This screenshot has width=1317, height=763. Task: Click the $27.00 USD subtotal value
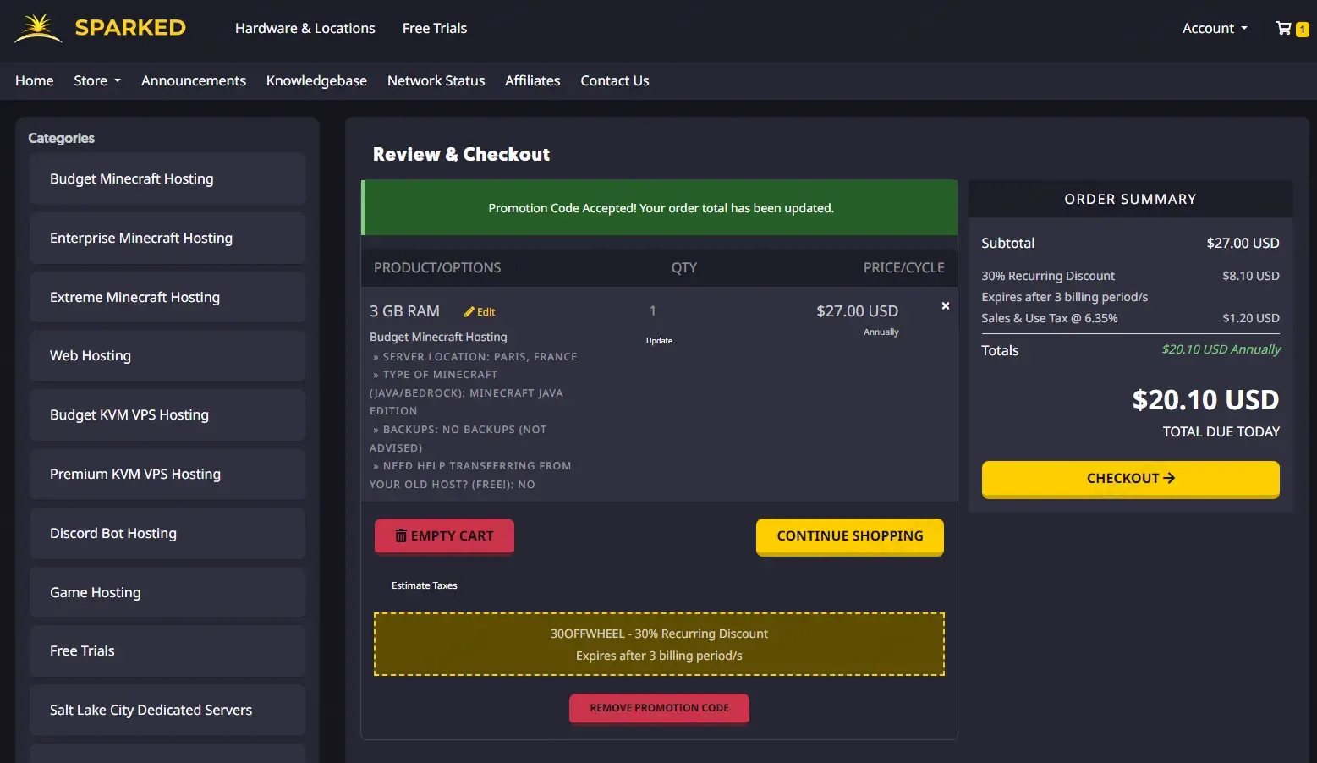(1243, 243)
